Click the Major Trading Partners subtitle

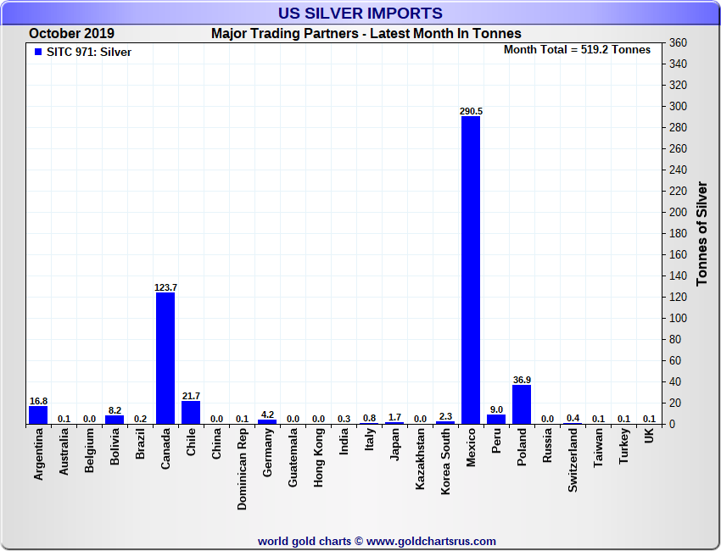(366, 34)
